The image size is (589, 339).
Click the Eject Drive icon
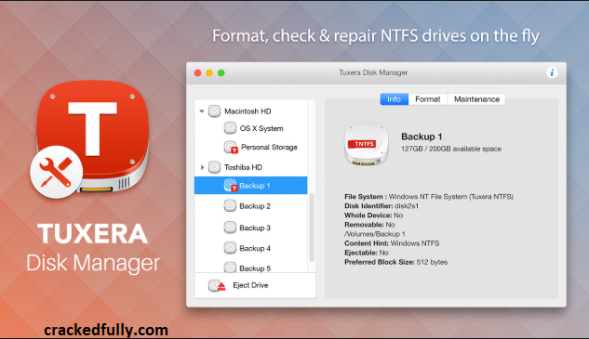click(217, 286)
